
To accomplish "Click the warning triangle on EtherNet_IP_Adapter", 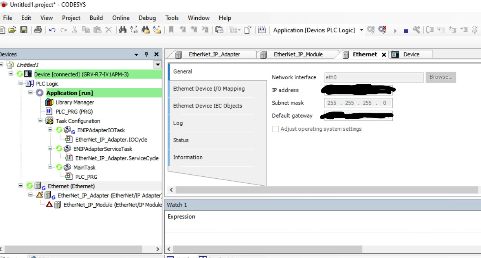I will point(40,195).
